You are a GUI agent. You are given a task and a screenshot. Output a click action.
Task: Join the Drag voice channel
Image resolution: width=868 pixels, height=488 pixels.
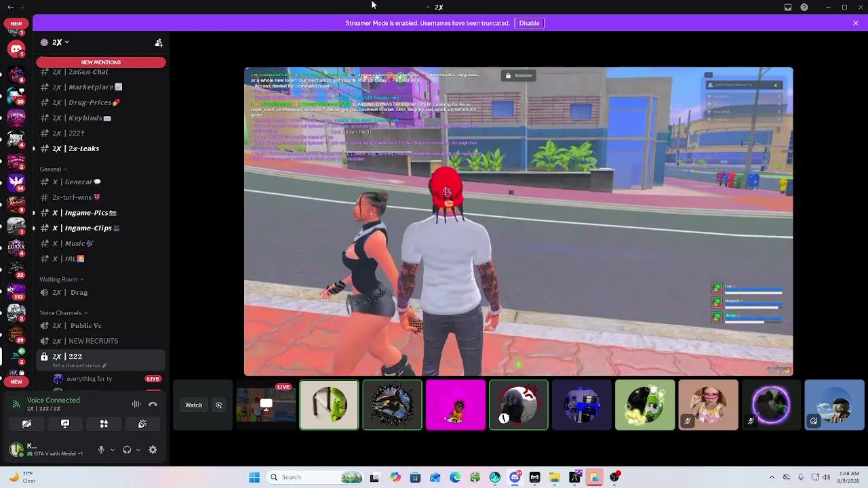[100, 292]
